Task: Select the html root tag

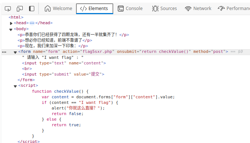Action: (x=16, y=17)
